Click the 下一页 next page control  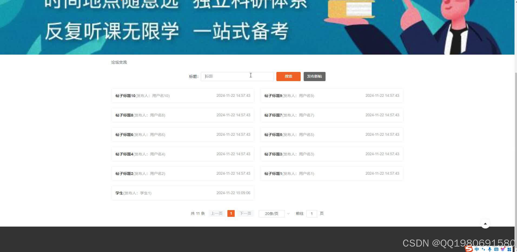point(245,213)
